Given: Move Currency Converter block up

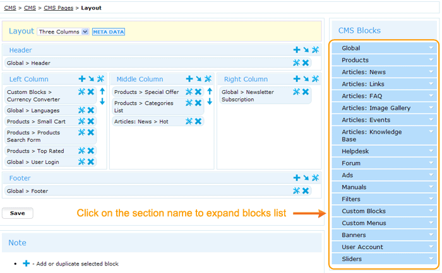Looking at the screenshot, I should point(102,91).
